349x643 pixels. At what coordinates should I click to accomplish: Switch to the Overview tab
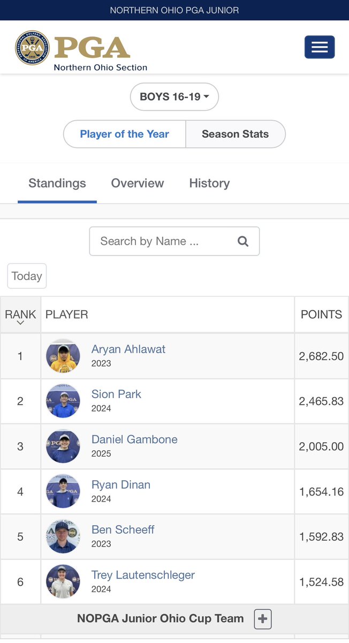(138, 183)
